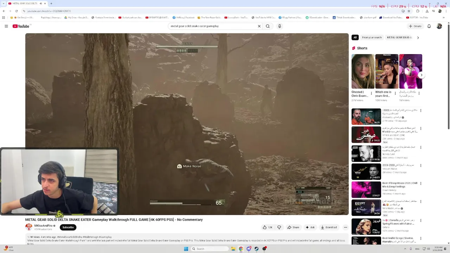Open options for the 59:22 Music video
Viewport: 450px width, 253px height.
click(x=420, y=129)
